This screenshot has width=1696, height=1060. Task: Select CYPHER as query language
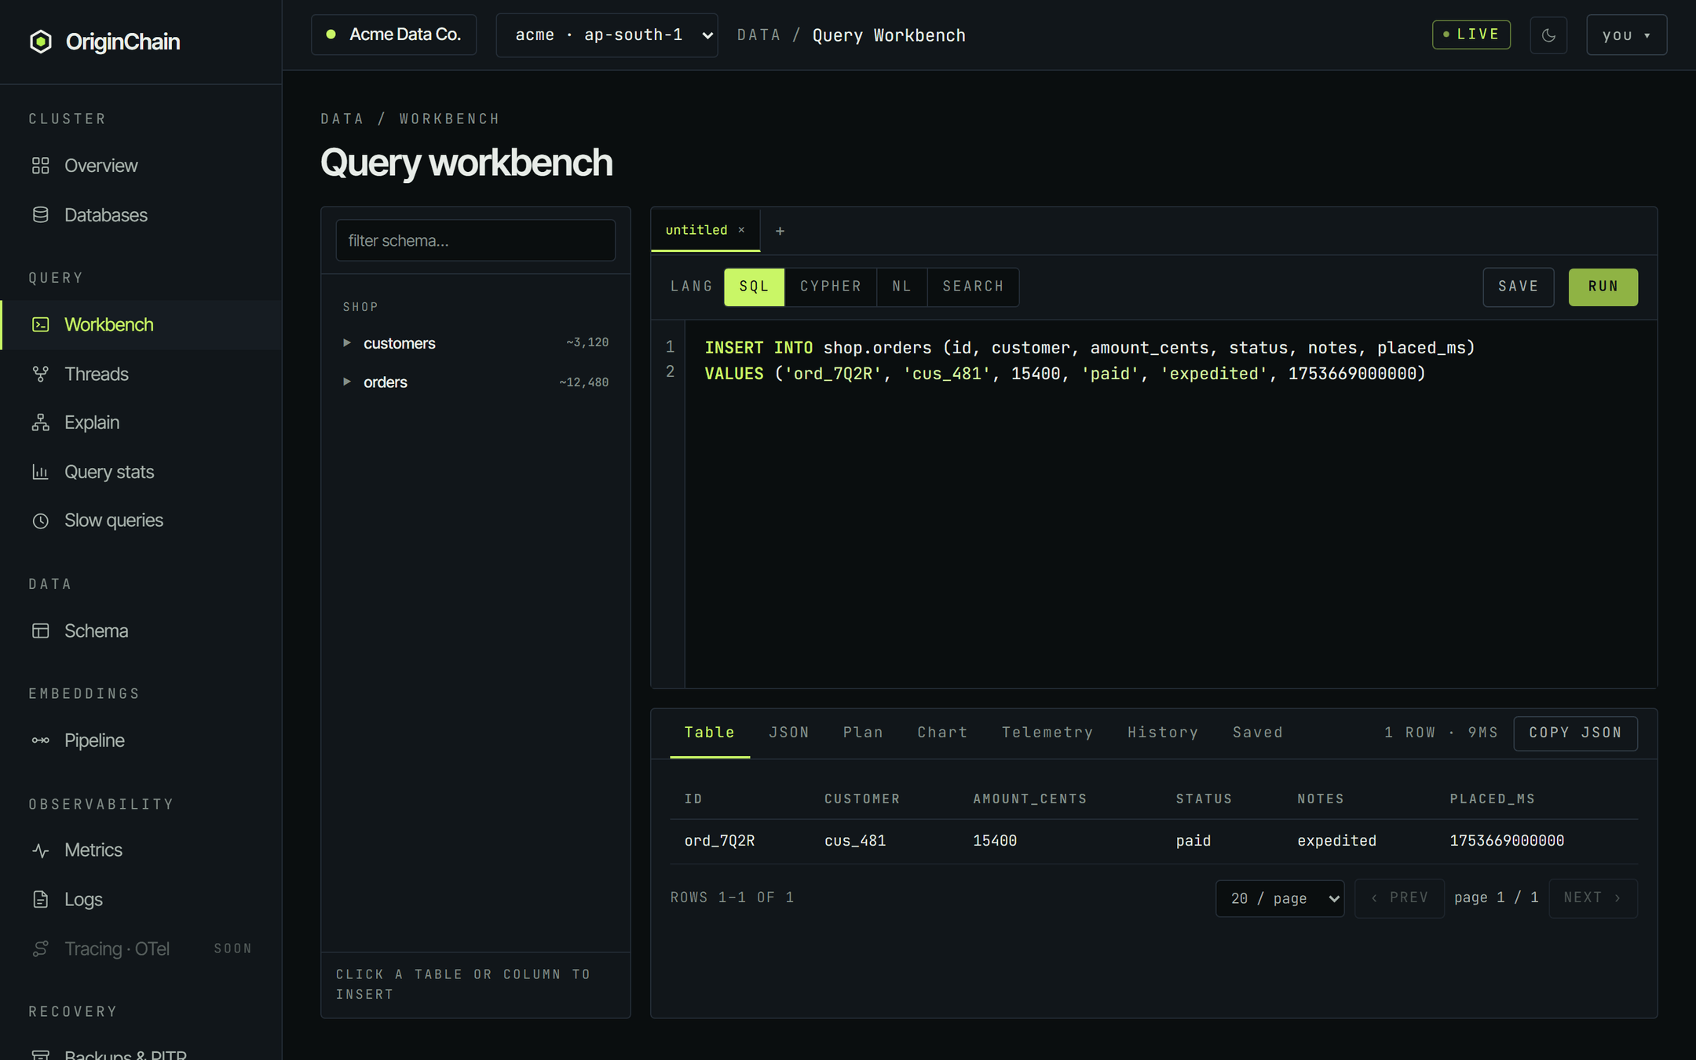tap(831, 287)
